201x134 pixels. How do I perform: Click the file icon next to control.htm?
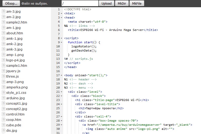point(4,114)
